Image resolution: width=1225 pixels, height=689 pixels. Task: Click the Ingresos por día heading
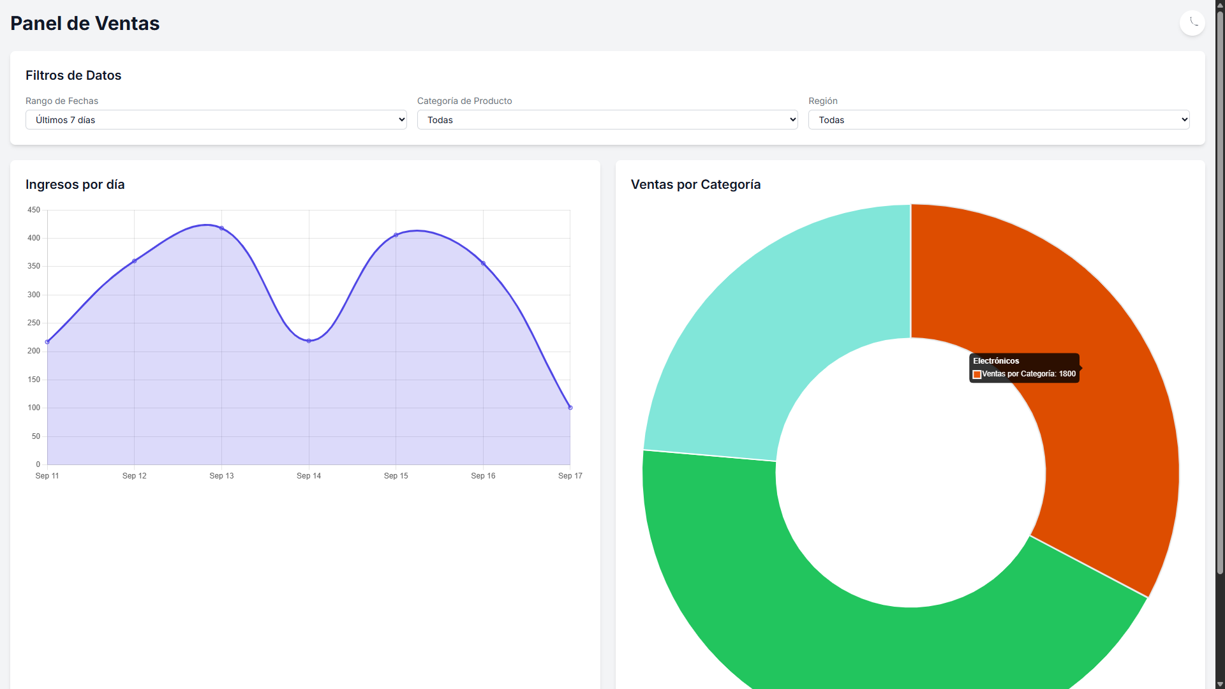75,184
